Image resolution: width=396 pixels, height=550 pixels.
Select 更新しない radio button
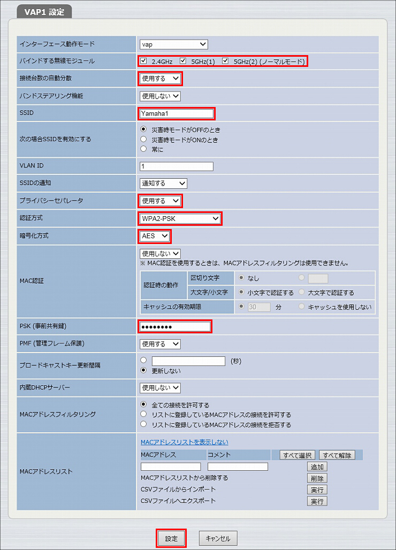click(x=143, y=370)
